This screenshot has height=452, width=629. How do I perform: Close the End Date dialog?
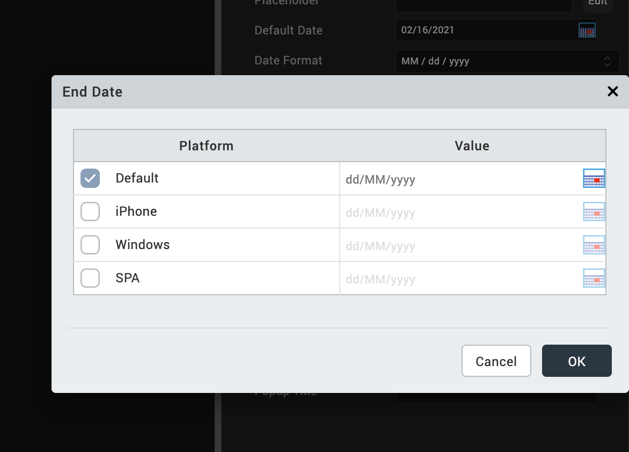[x=612, y=92]
